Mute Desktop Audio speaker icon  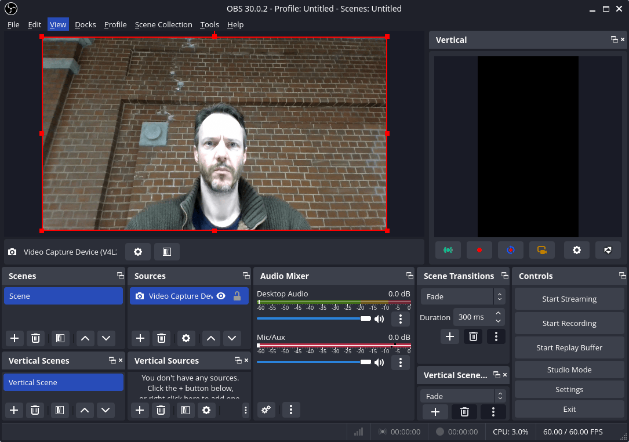tap(379, 318)
